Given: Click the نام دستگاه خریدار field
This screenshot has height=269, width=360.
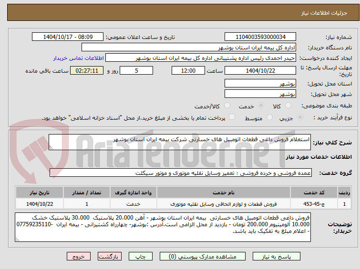Looking at the screenshot, I should 189,48.
